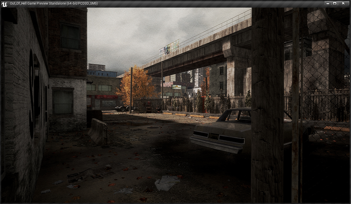This screenshot has width=351, height=204.
Task: Click the boarded lower window on the white wall
Action: (x=63, y=101)
